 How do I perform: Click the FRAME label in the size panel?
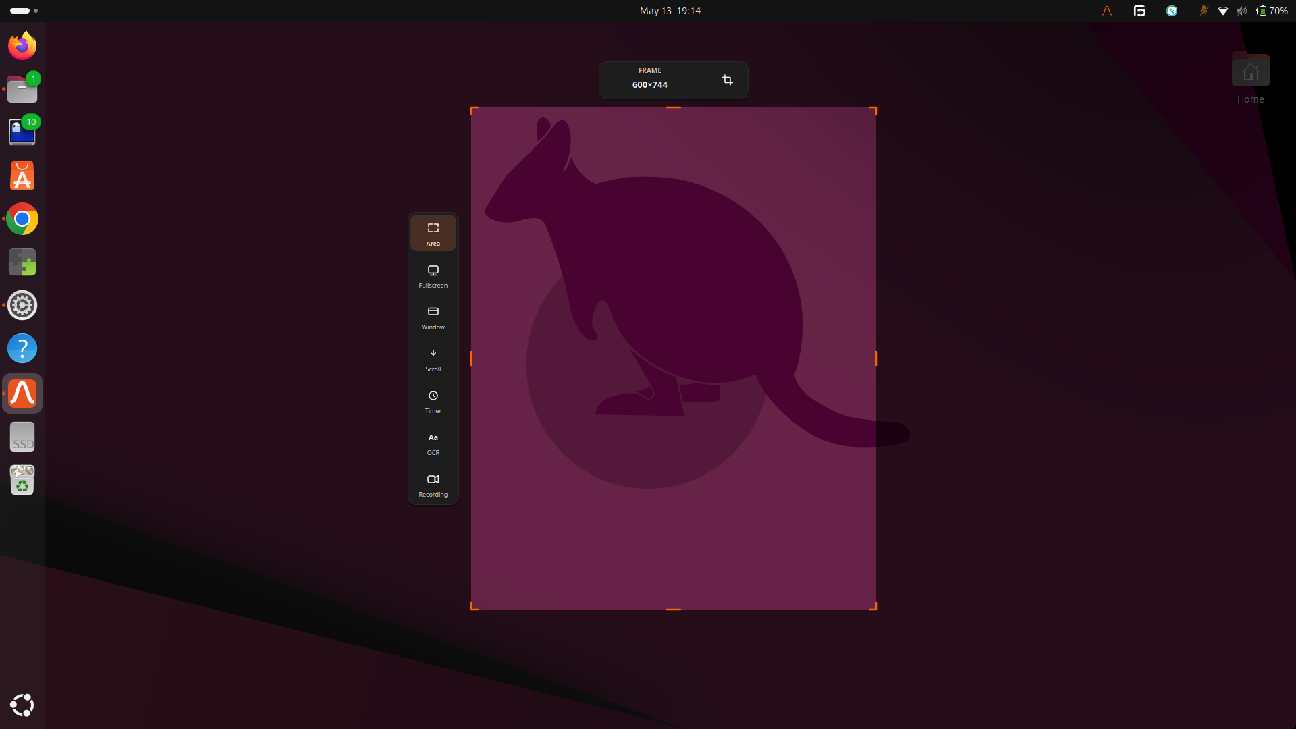[650, 70]
